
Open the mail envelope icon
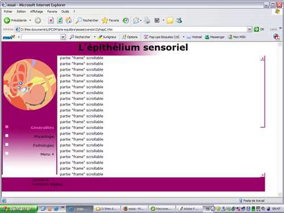(x=136, y=20)
